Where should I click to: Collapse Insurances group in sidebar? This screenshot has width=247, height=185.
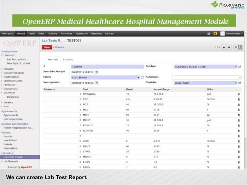9,93
